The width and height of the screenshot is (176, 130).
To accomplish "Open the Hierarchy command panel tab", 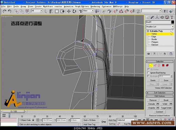I will [157, 17].
